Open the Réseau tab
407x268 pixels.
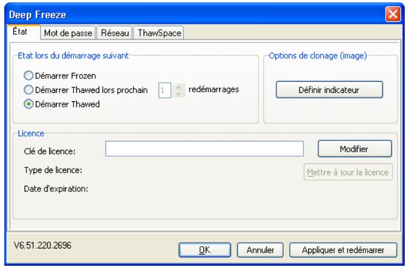point(115,33)
